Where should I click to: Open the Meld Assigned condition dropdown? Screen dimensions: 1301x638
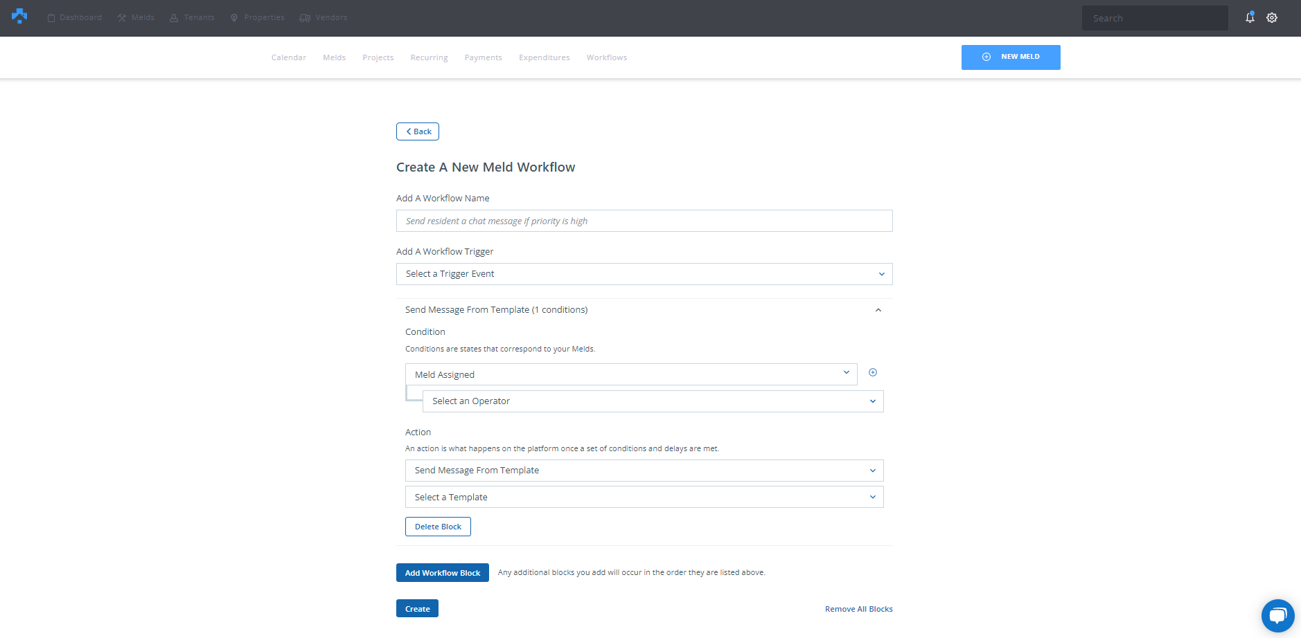coord(630,374)
